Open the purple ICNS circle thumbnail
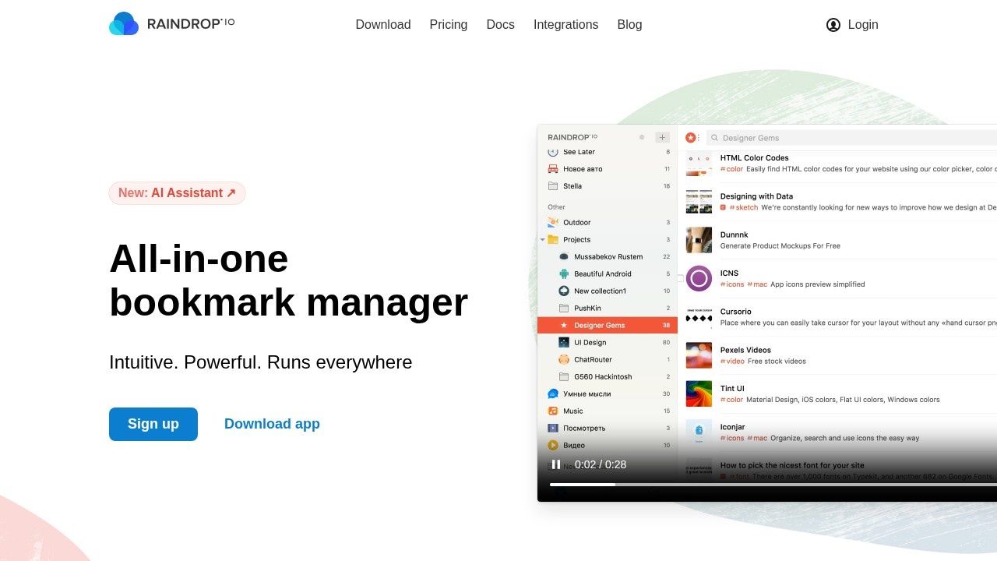 [699, 278]
